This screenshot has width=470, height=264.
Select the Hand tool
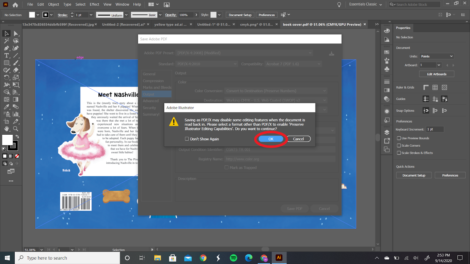[6, 129]
